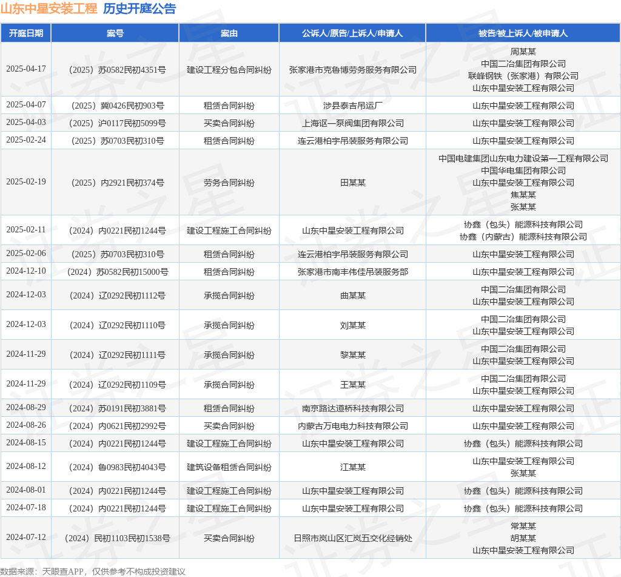
Task: Click defendant 焦某某
Action: point(523,195)
